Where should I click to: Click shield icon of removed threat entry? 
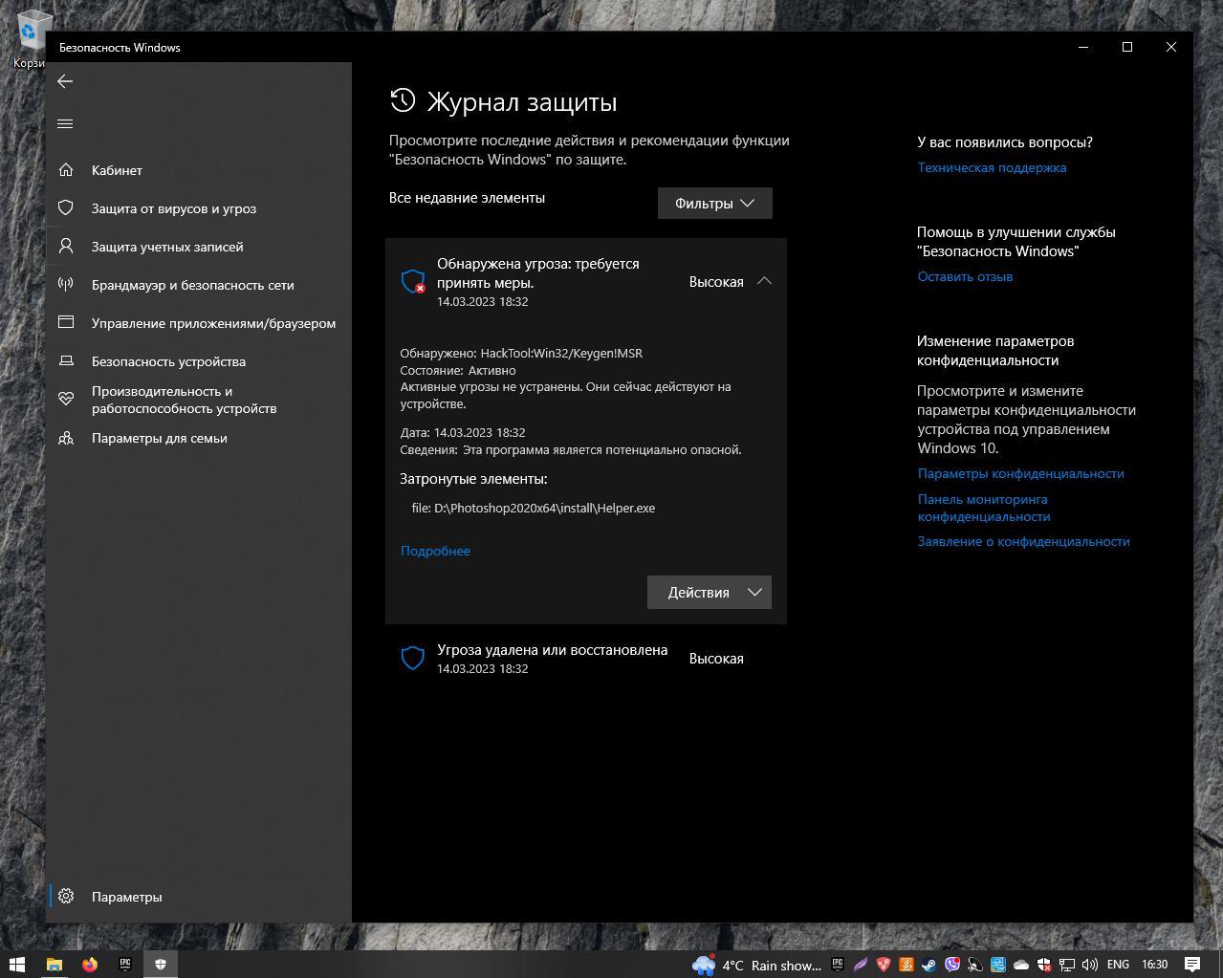413,658
